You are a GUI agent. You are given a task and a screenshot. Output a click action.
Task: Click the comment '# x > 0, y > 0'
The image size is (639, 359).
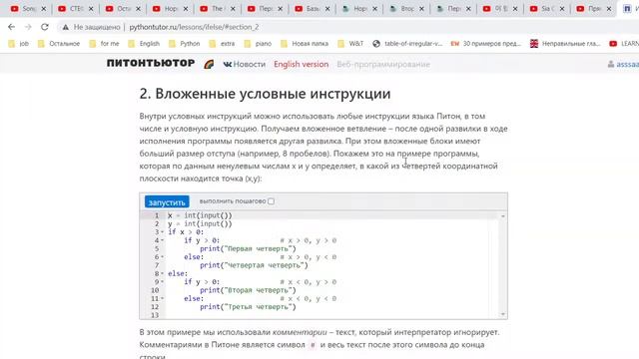click(x=309, y=240)
